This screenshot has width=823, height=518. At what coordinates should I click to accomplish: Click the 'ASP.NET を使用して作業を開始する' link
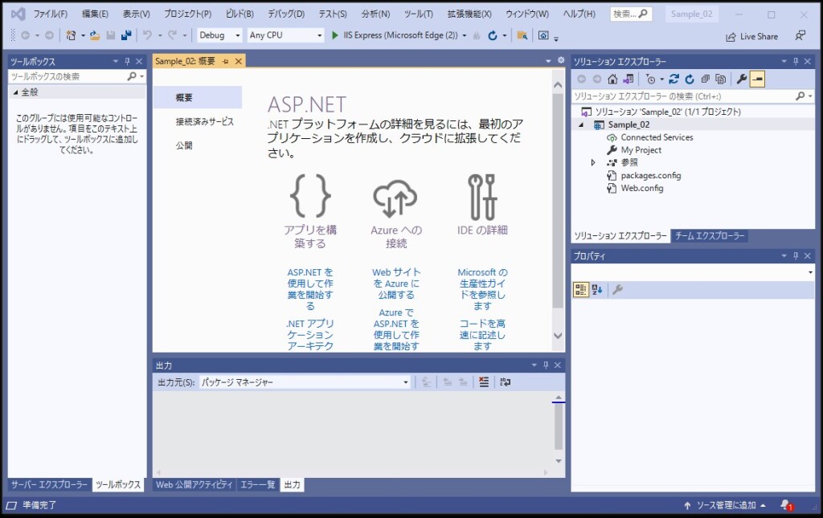pos(310,289)
